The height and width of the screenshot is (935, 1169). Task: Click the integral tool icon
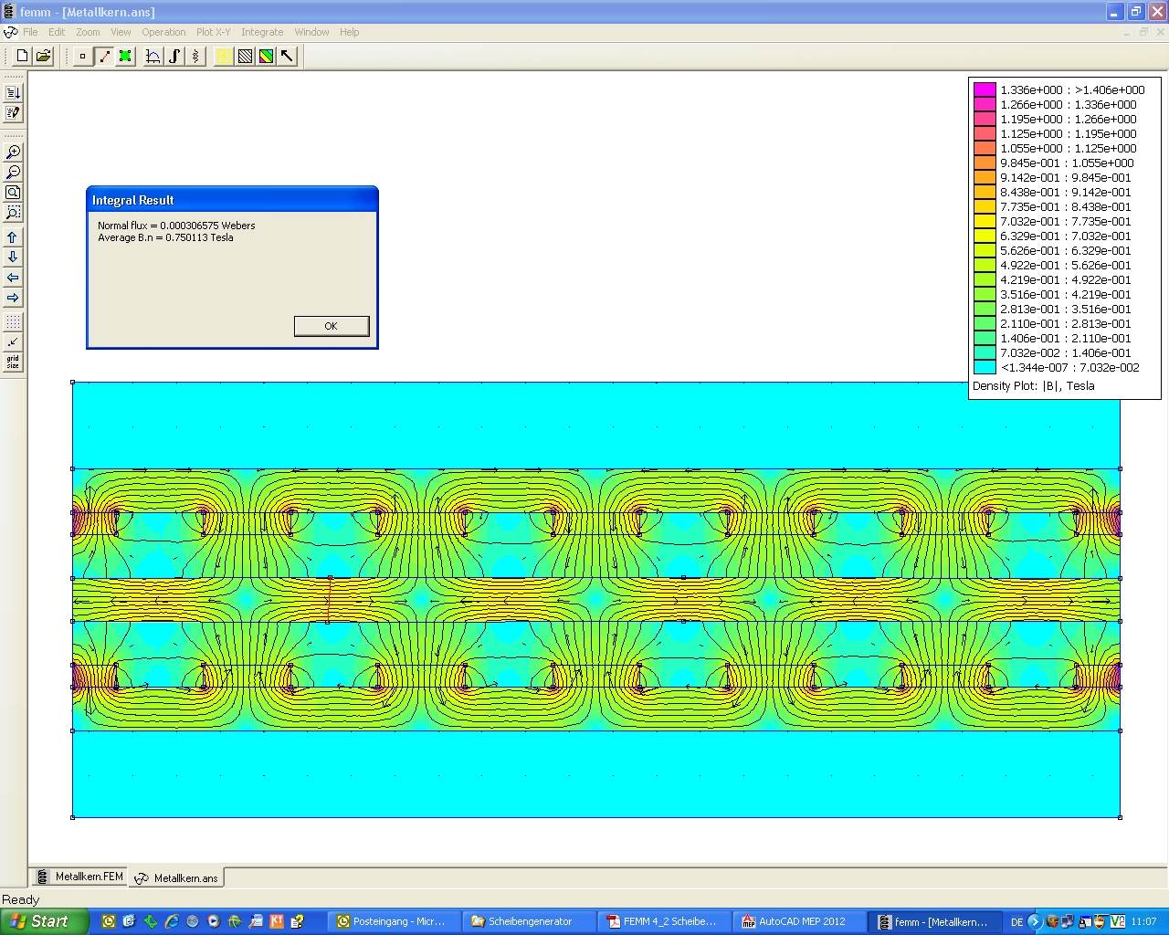point(174,57)
